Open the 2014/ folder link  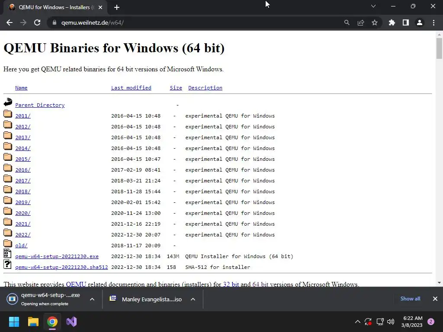pos(23,148)
